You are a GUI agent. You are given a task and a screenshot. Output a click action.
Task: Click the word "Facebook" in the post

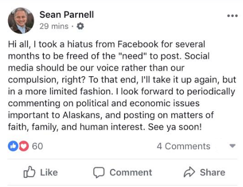pos(138,44)
